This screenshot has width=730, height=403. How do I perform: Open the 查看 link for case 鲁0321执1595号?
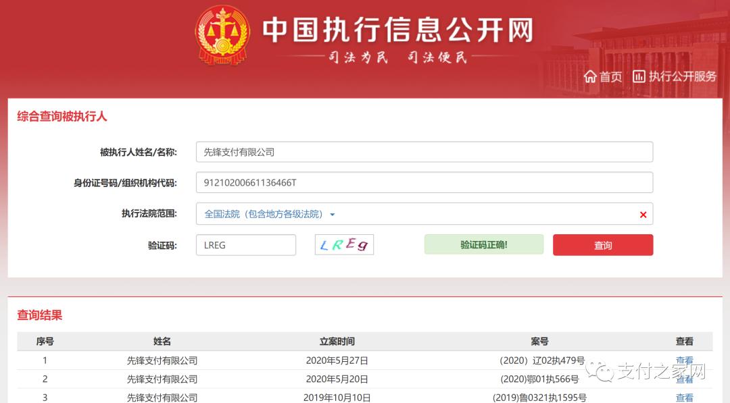pos(685,398)
